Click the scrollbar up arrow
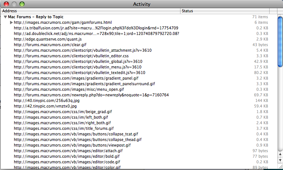This screenshot has height=170, width=283. 280,154
